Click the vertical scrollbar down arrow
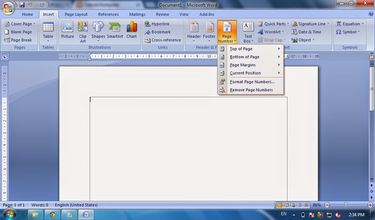375x220 pixels. [x=372, y=179]
